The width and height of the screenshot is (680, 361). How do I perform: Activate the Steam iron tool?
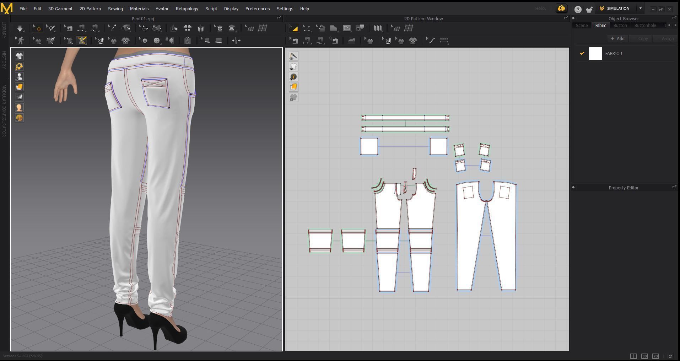[352, 41]
